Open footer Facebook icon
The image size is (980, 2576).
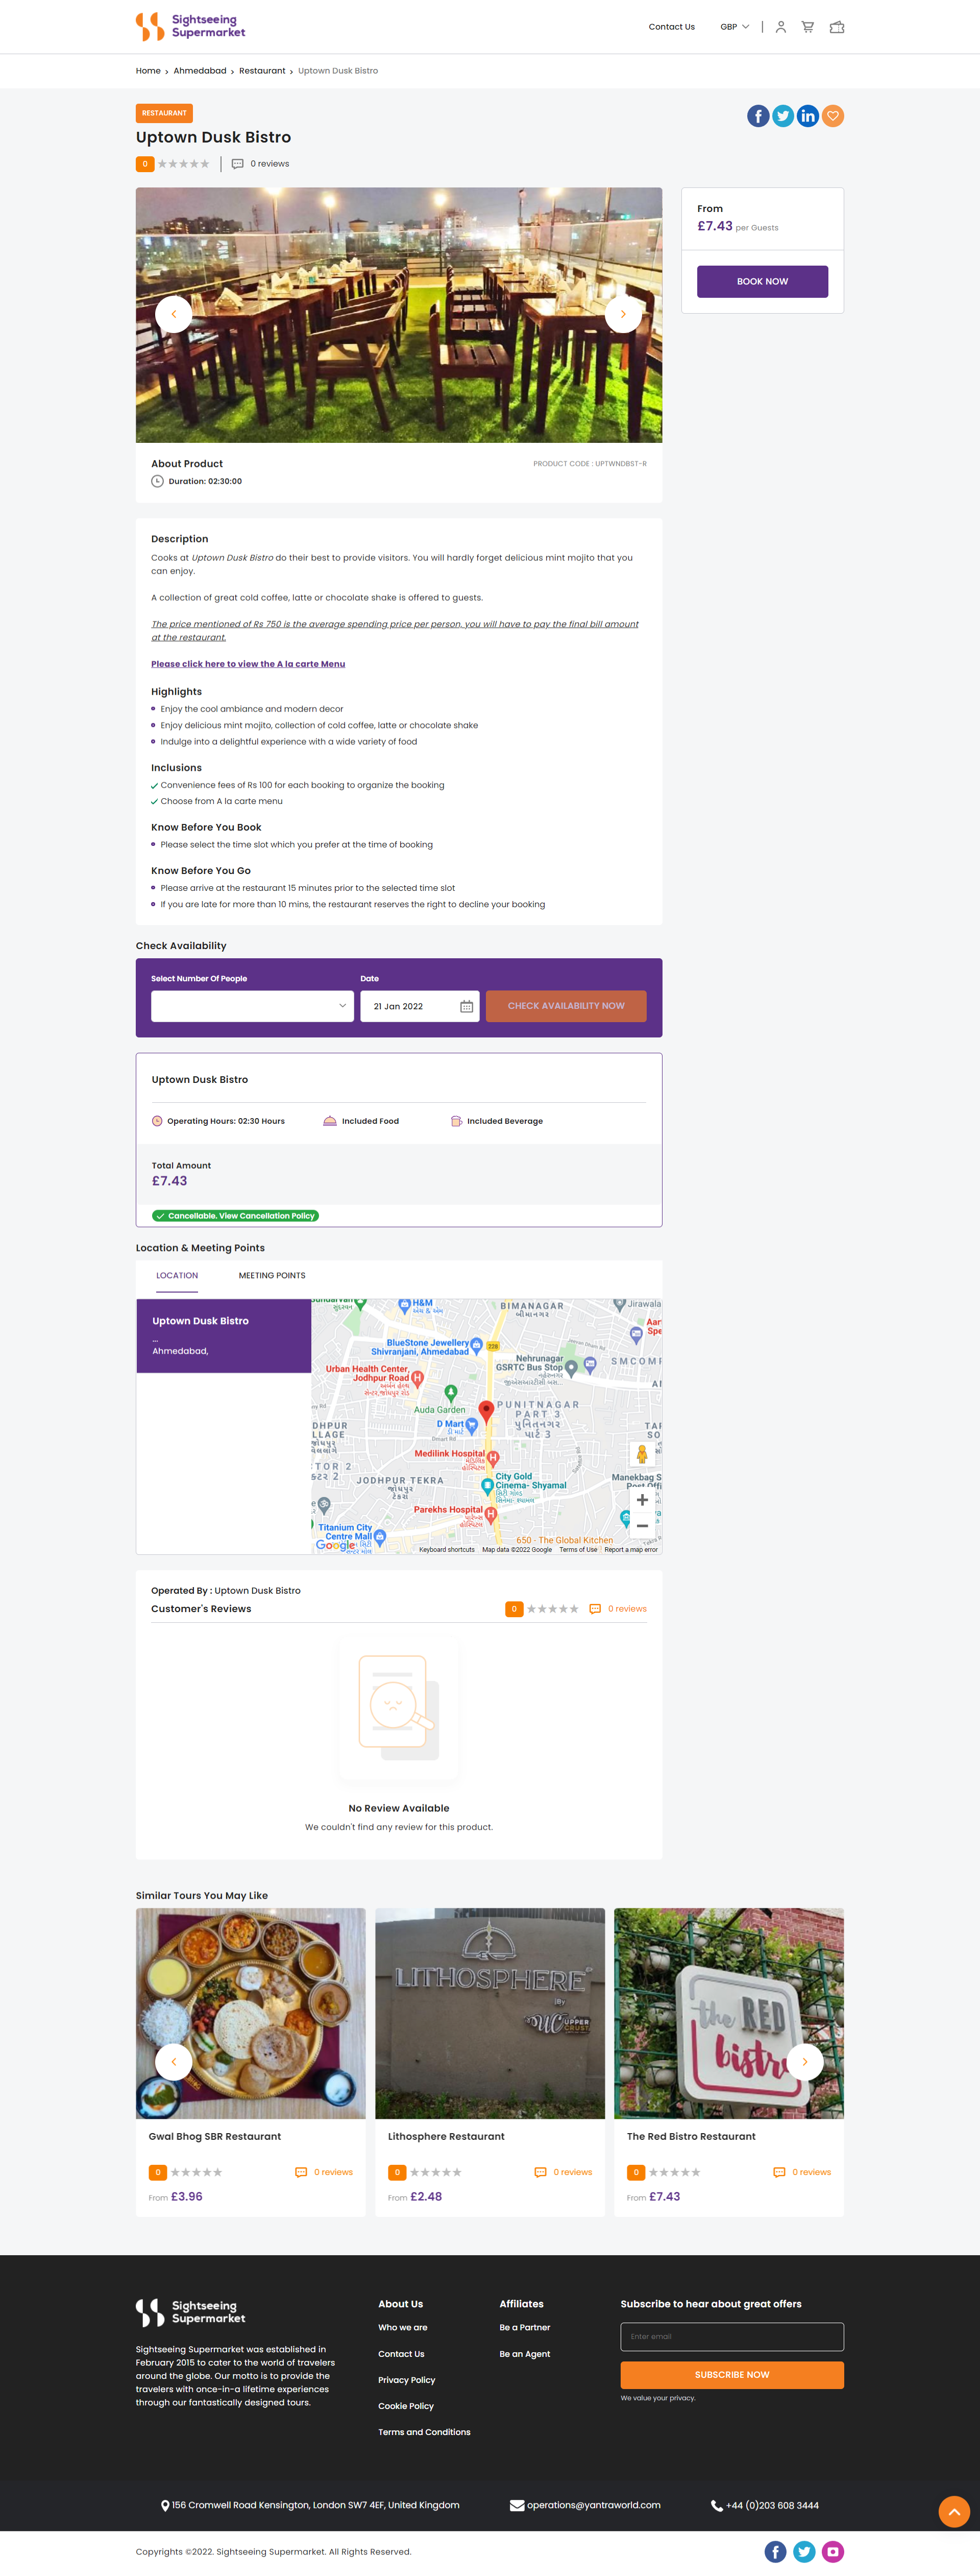coord(775,2551)
